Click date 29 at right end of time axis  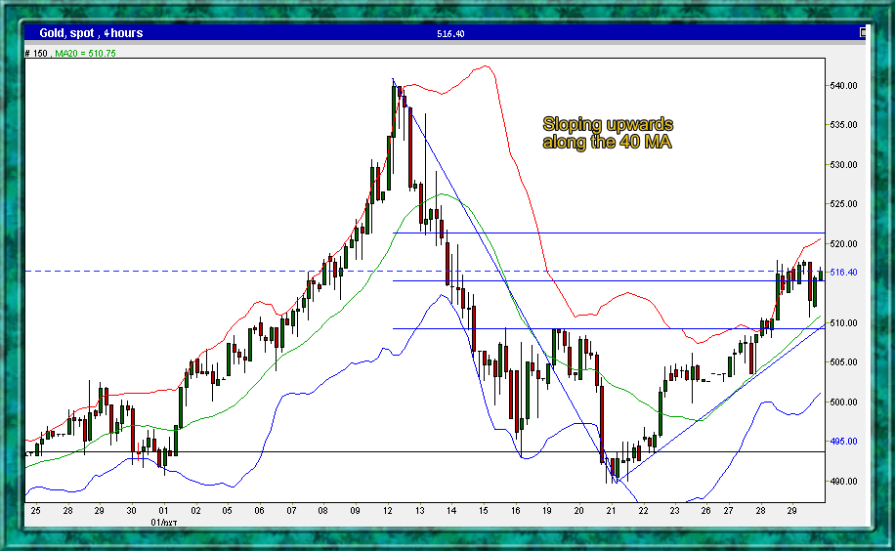tap(790, 511)
